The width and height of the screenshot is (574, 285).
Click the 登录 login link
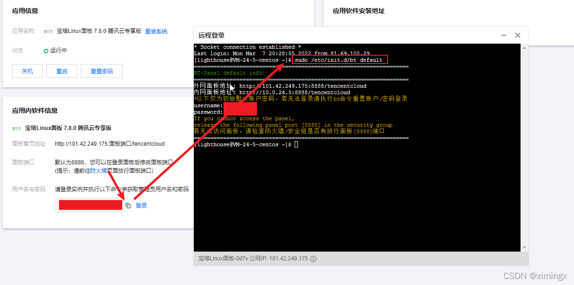141,205
